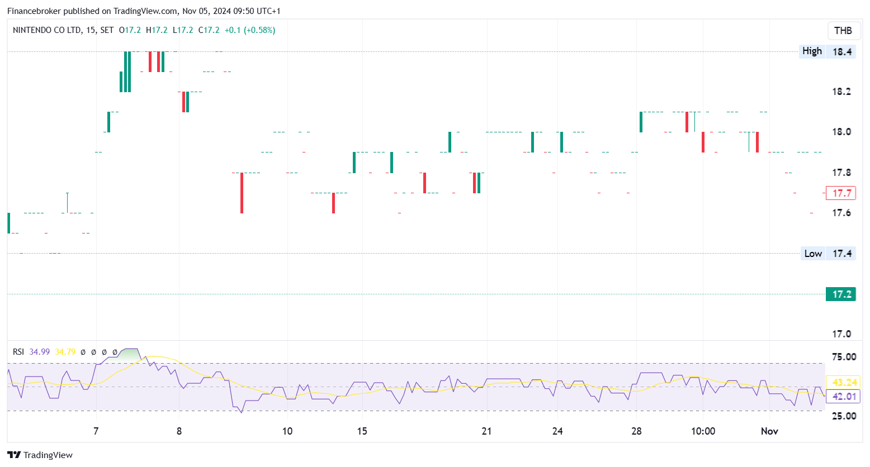Click the yellow 43.24 RSI value tag
Screen dimensions: 870x467
point(844,383)
